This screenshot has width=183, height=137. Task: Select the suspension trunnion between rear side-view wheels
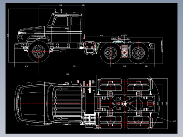click(124, 52)
